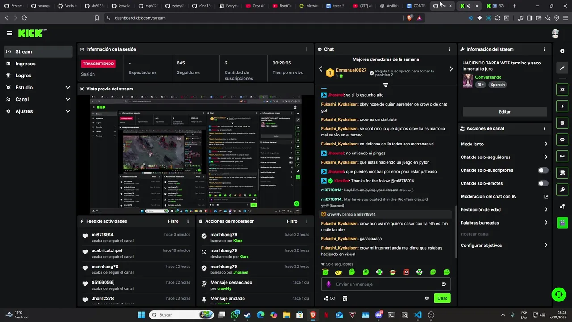The width and height of the screenshot is (572, 322).
Task: Click the Editar stream info button
Action: [x=505, y=112]
